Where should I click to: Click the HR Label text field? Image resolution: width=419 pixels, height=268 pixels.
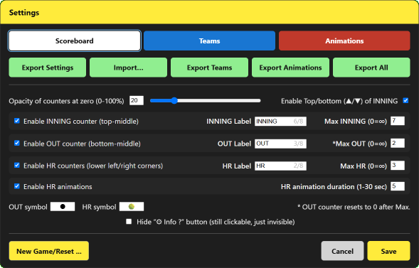(280, 166)
